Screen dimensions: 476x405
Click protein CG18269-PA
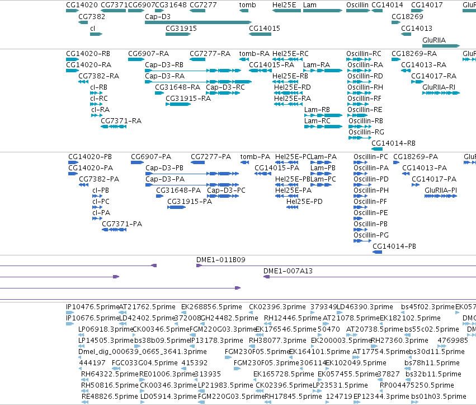[397, 162]
